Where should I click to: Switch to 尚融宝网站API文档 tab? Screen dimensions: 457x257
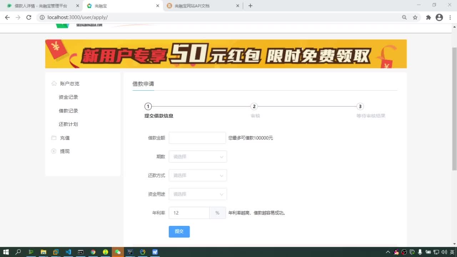click(x=204, y=6)
